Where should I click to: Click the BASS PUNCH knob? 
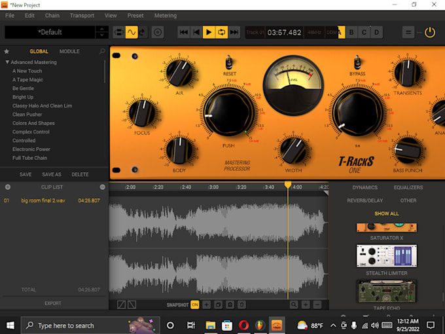(408, 151)
